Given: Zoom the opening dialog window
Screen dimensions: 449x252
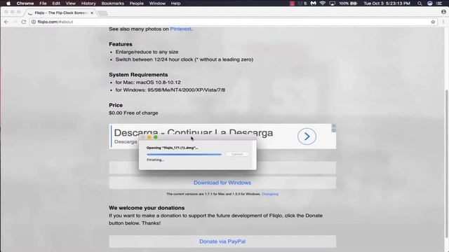Looking at the screenshot, I should (156, 137).
